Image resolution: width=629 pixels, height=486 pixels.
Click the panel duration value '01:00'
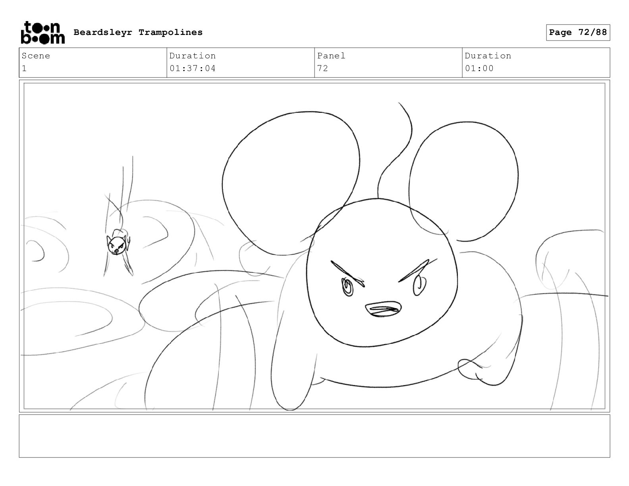click(479, 68)
